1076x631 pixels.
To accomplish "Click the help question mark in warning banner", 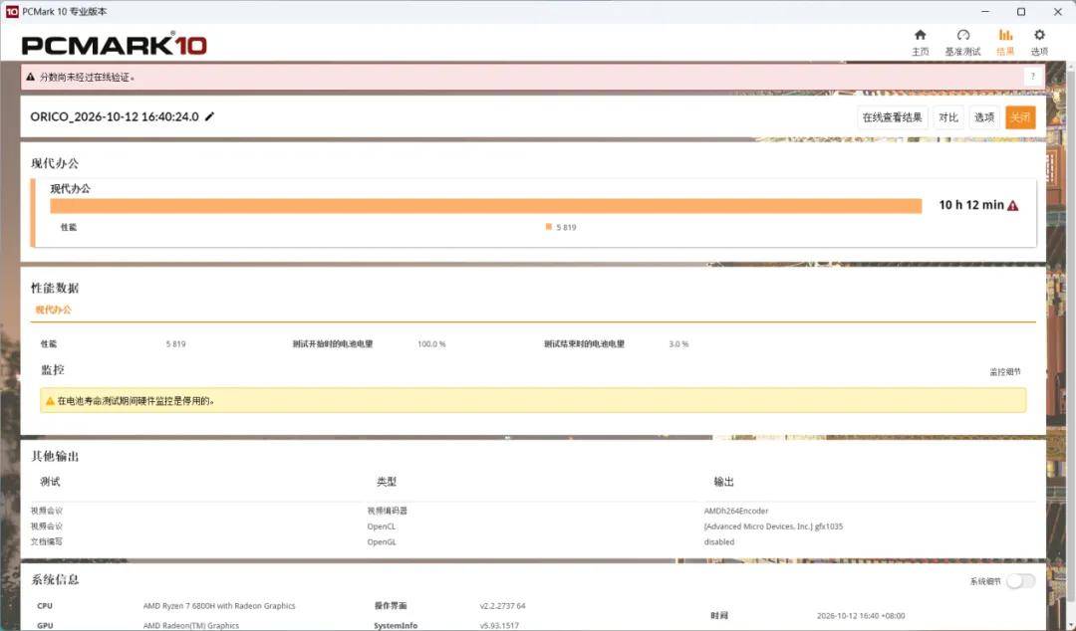I will (x=1033, y=76).
